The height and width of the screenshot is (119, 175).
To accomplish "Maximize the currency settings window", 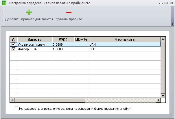I will pyautogui.click(x=166, y=3).
